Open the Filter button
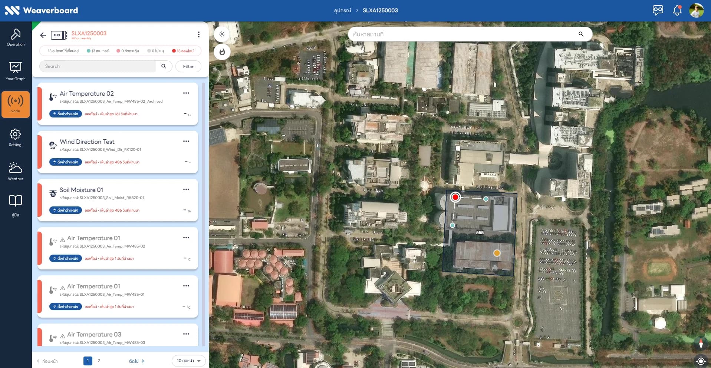This screenshot has height=368, width=711. click(188, 66)
